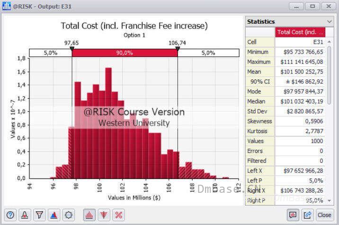Viewport: 339px width, 225px height.
Task: Click the "Skewness" row label
Action: click(x=259, y=121)
